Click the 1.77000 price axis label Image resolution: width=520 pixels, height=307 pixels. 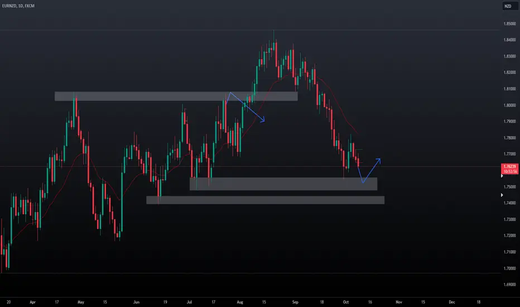tap(510, 154)
